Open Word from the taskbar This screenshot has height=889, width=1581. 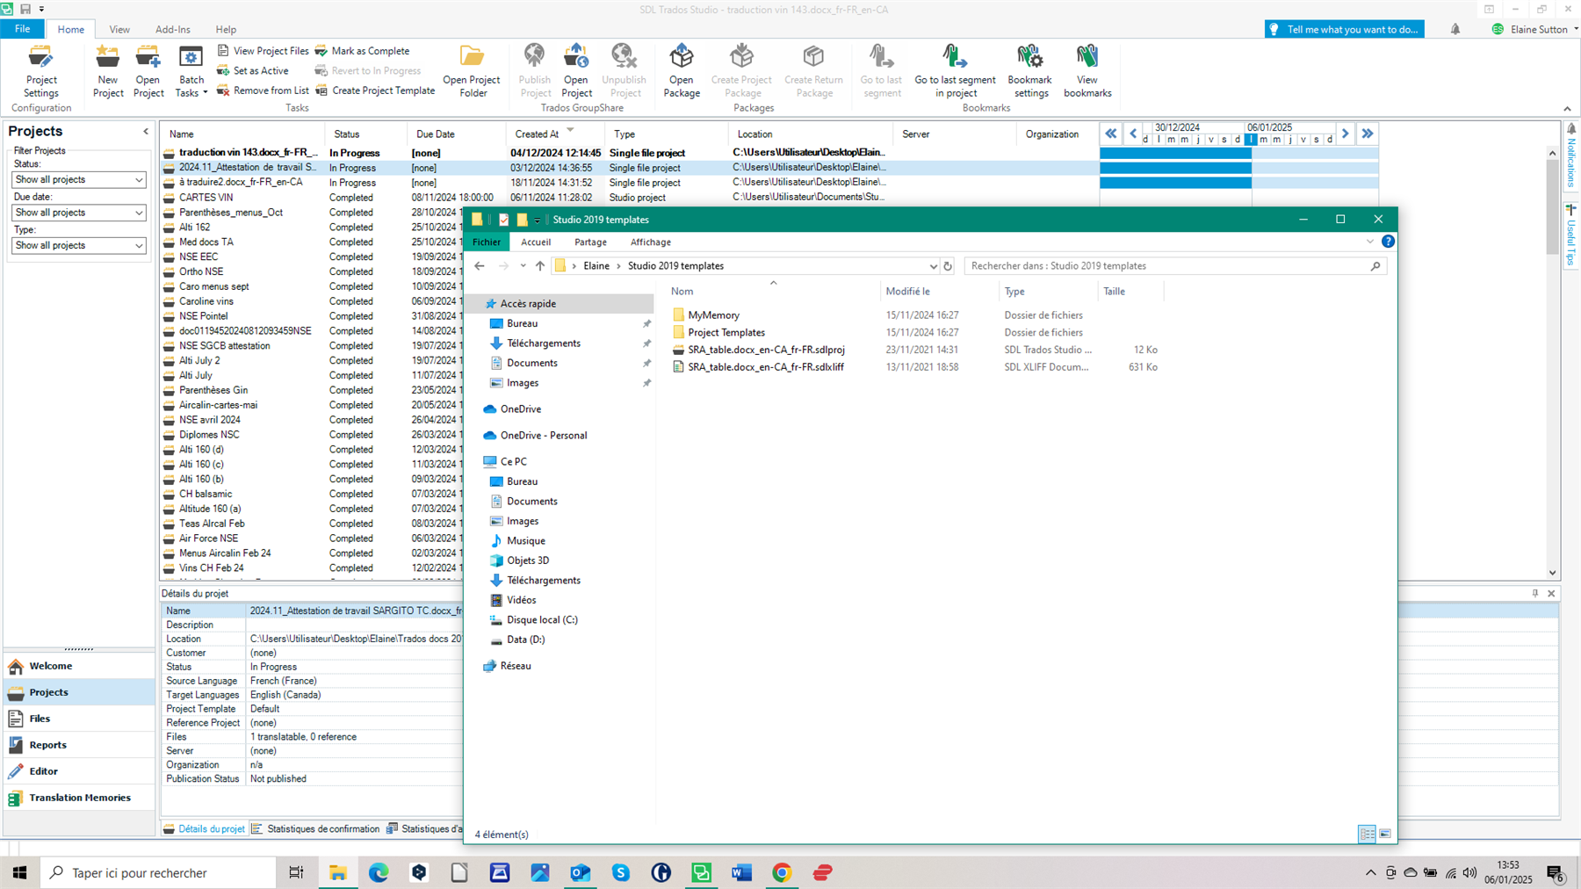pos(741,872)
